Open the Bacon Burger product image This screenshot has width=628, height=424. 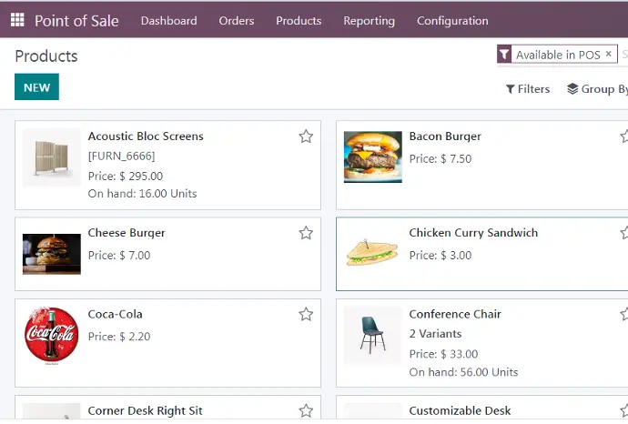[372, 156]
